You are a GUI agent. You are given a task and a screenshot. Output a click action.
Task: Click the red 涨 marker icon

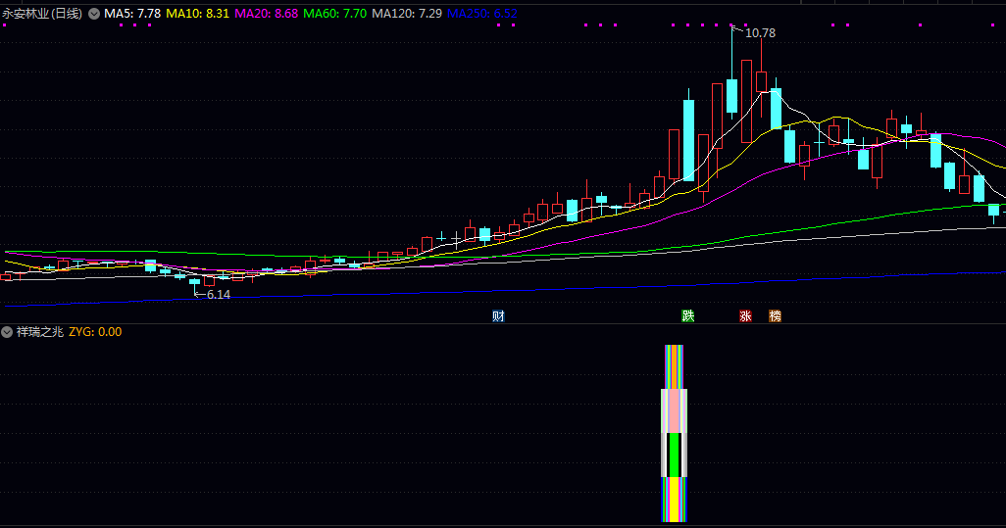click(745, 316)
